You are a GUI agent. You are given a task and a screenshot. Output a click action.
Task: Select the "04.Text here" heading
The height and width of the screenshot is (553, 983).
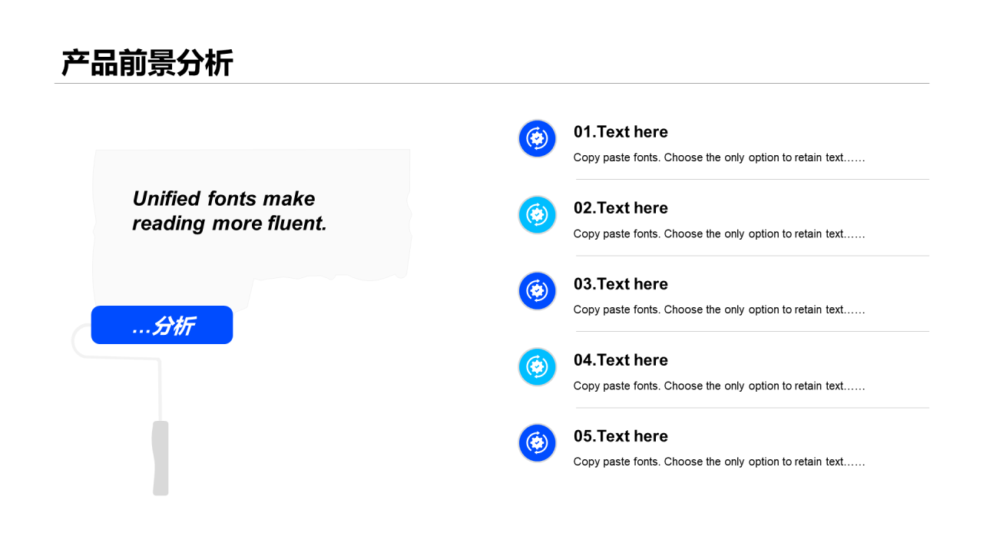(x=621, y=360)
